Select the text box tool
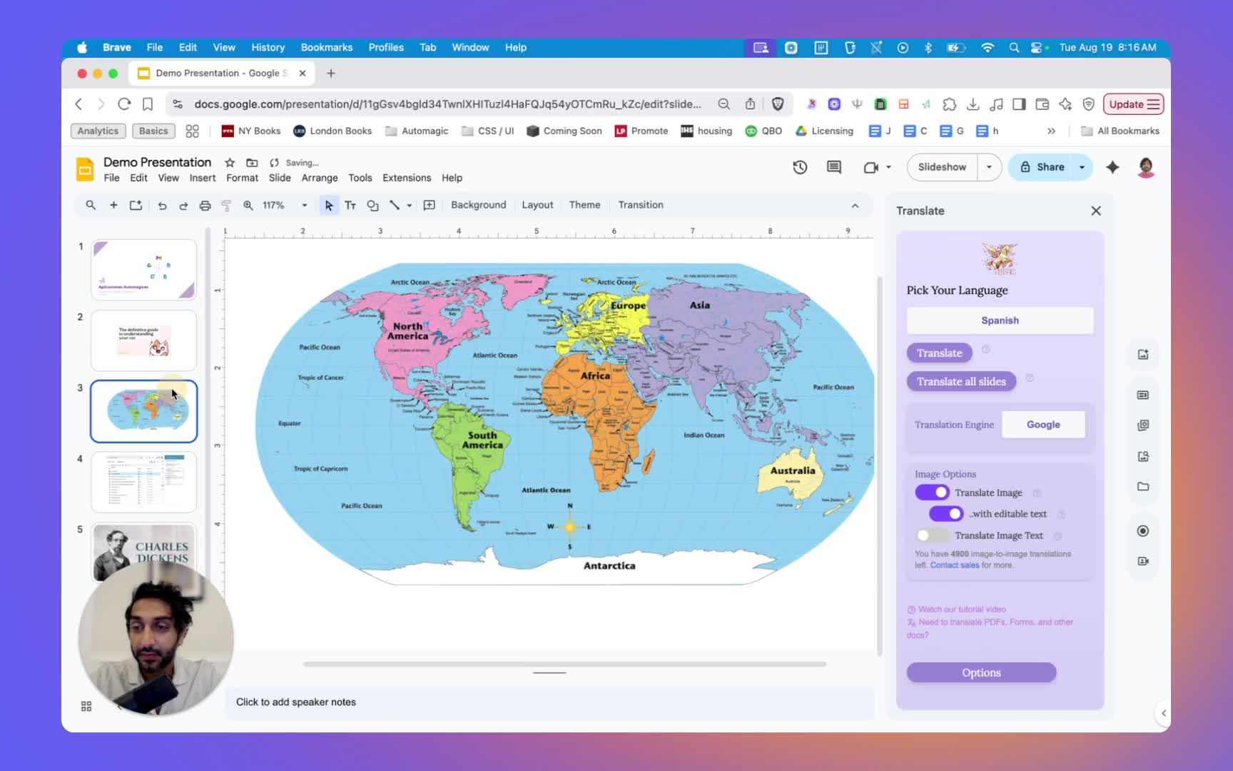 coord(350,206)
